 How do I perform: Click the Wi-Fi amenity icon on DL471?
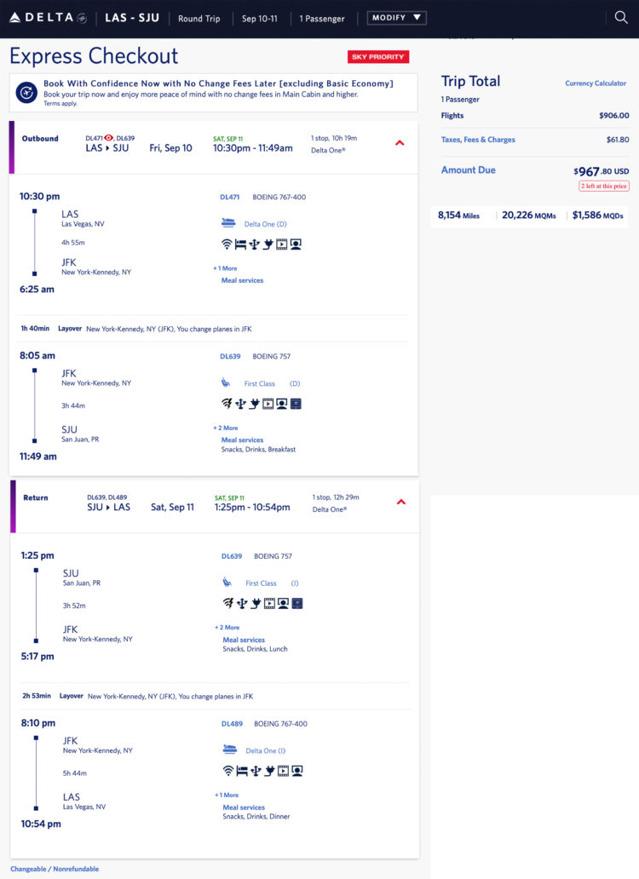[x=227, y=247]
